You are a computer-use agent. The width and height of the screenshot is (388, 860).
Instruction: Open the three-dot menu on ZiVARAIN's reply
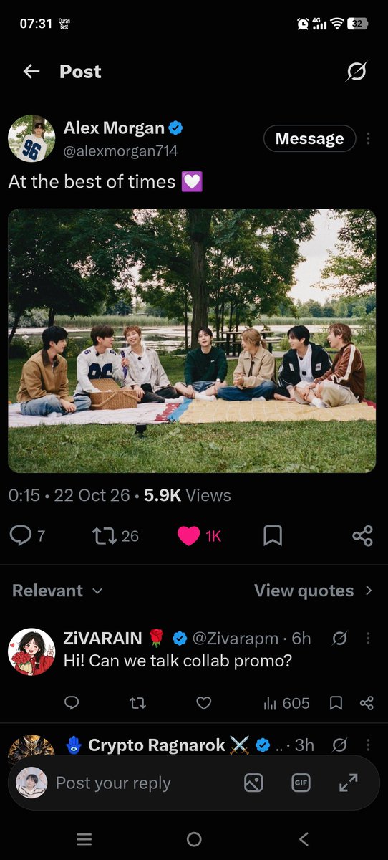(368, 638)
